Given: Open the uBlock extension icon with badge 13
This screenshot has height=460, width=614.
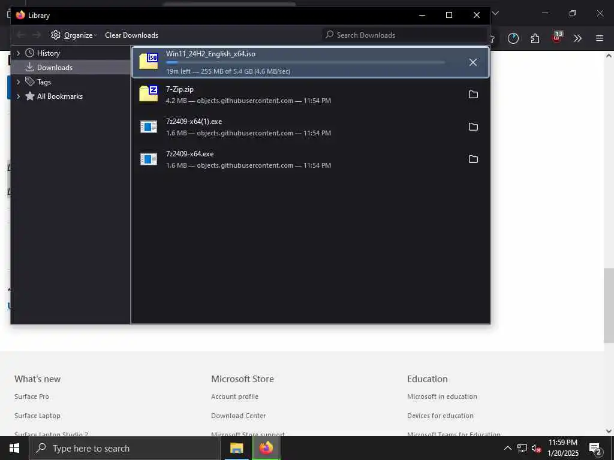Looking at the screenshot, I should [557, 38].
